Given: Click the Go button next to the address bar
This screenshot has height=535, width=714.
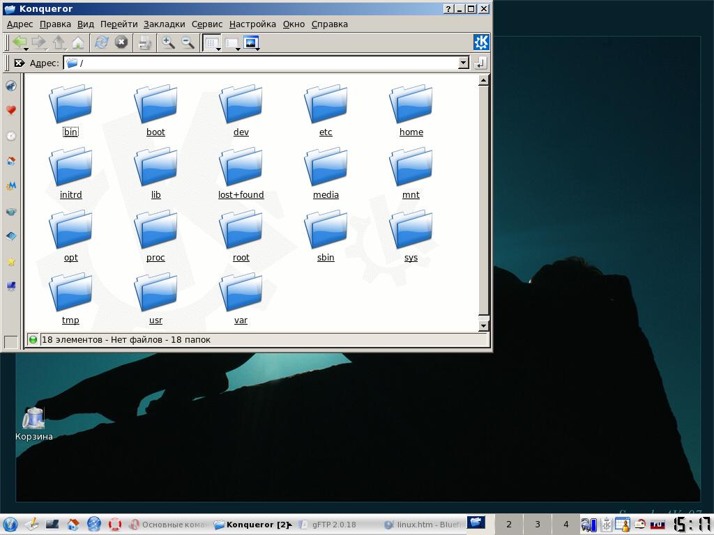Looking at the screenshot, I should point(480,63).
